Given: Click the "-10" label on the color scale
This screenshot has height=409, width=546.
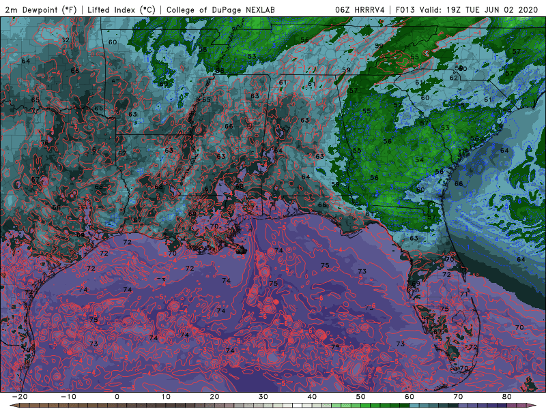Looking at the screenshot, I should pyautogui.click(x=68, y=397).
